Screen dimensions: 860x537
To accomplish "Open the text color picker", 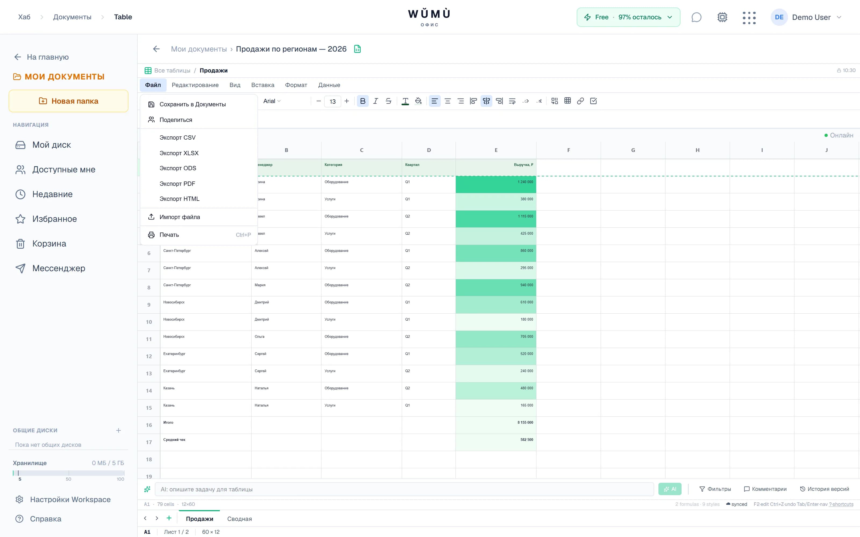I will (405, 101).
